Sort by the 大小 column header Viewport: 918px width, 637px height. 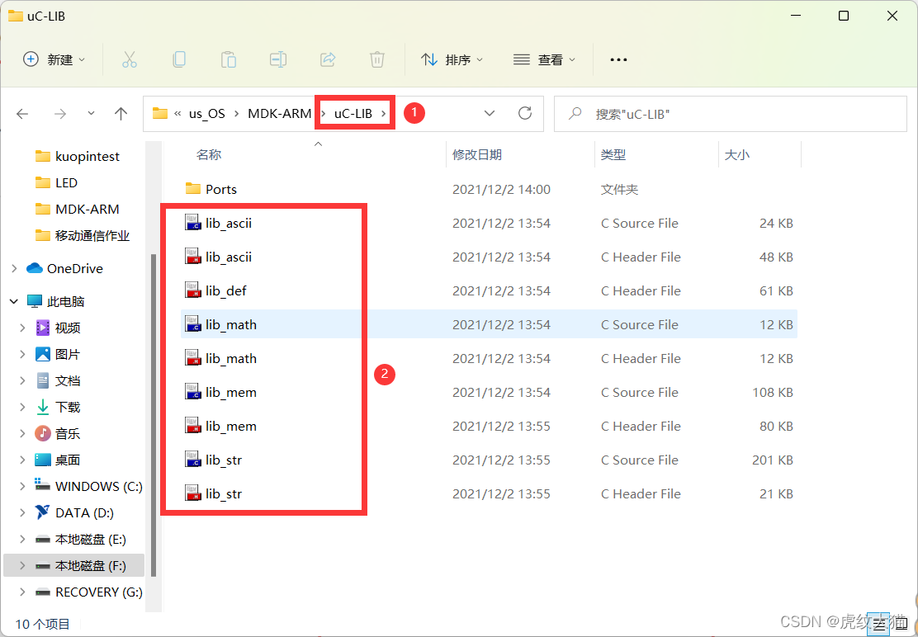[x=737, y=155]
